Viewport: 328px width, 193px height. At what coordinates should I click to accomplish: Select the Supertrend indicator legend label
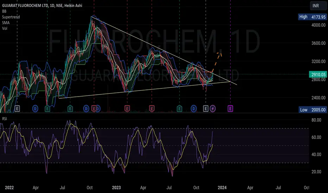click(11, 17)
